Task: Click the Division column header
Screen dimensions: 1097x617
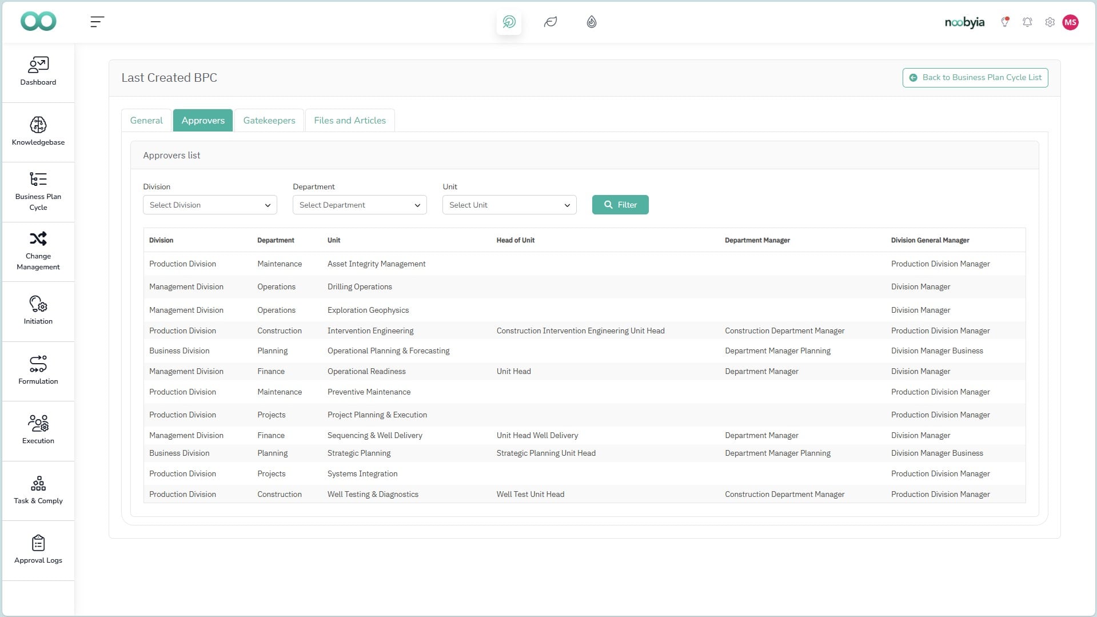Action: click(161, 240)
